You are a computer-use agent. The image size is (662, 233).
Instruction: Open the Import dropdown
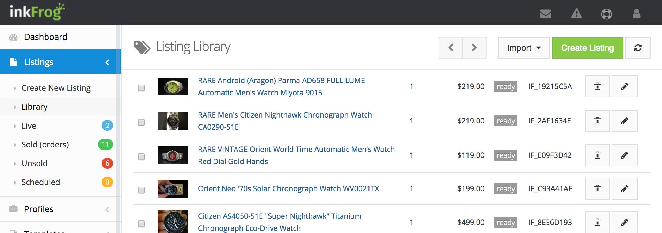[524, 48]
